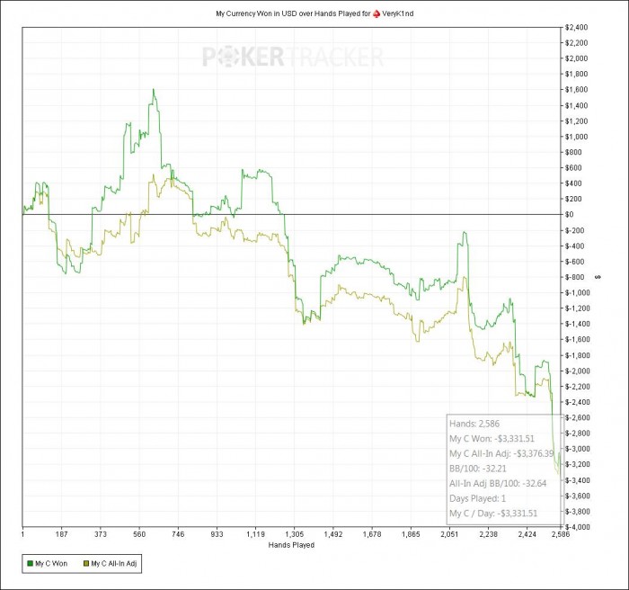Click 'All-In Adj BB/100: -32.64' tooltip line
Viewport: 629px width, 590px height.
click(498, 484)
